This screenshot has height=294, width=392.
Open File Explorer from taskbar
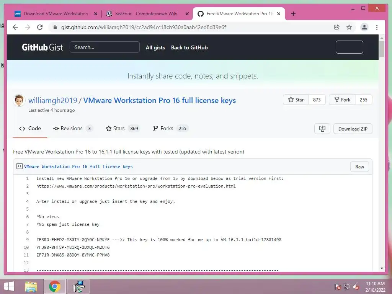31,286
